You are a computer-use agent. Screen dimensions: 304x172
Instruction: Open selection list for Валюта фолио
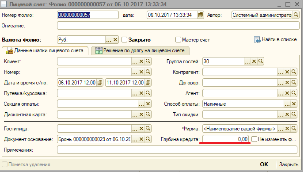tap(109, 40)
